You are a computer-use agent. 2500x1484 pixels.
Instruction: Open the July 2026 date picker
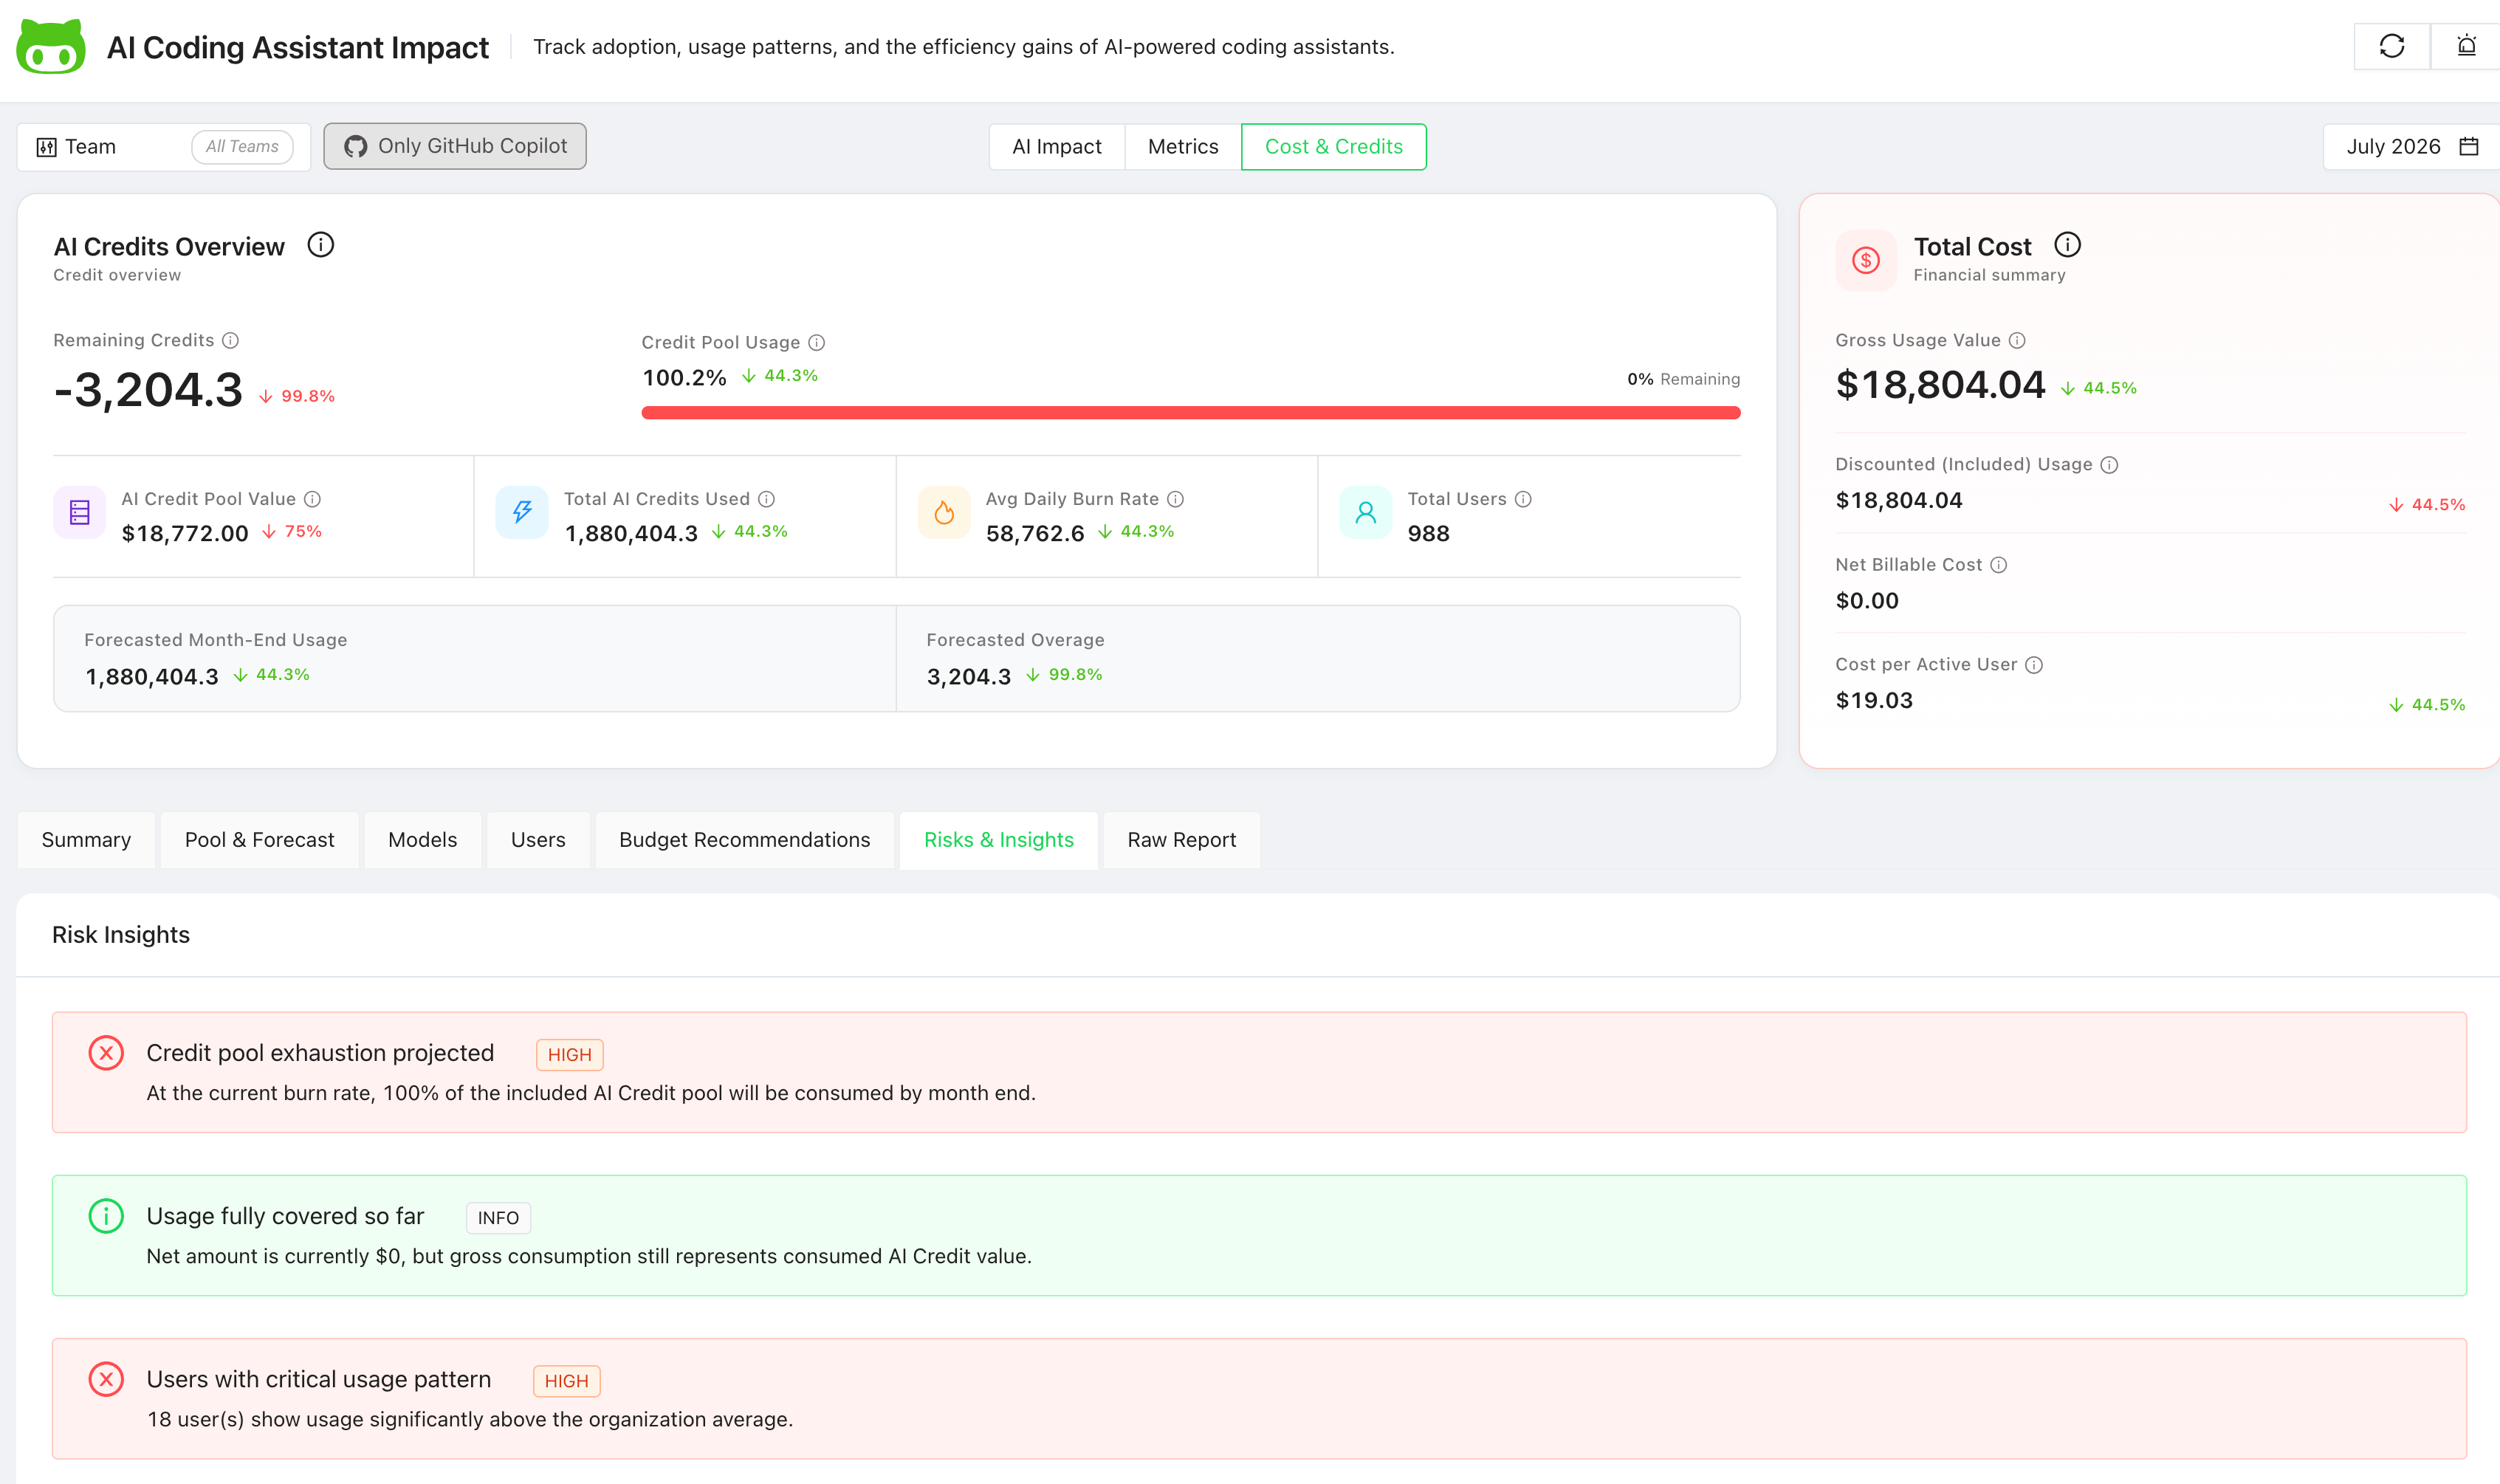(x=2411, y=147)
